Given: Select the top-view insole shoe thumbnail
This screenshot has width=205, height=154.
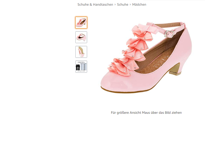Looking at the screenshot, I should click(81, 52).
